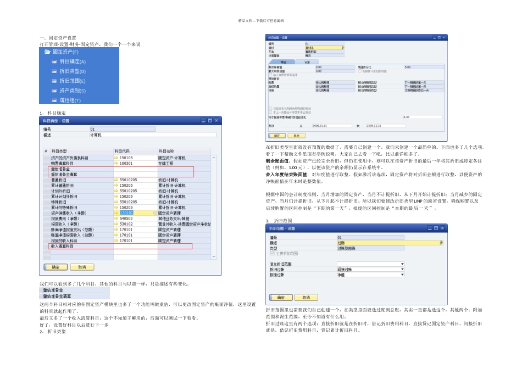This screenshot has width=522, height=369.
Task: Toggle 主要折旧范围 checkbox in 折旧范围 window
Action: click(273, 254)
